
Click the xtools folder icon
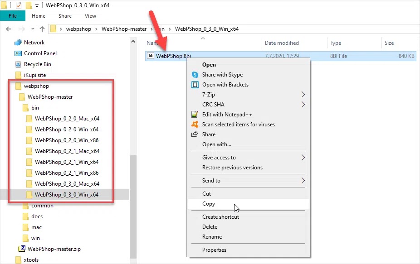pos(18,260)
